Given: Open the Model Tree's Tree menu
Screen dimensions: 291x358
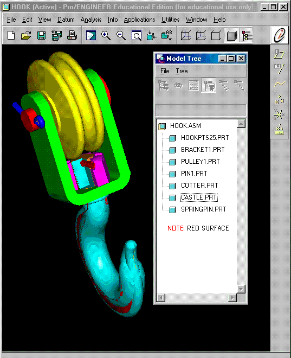Looking at the screenshot, I should point(182,71).
